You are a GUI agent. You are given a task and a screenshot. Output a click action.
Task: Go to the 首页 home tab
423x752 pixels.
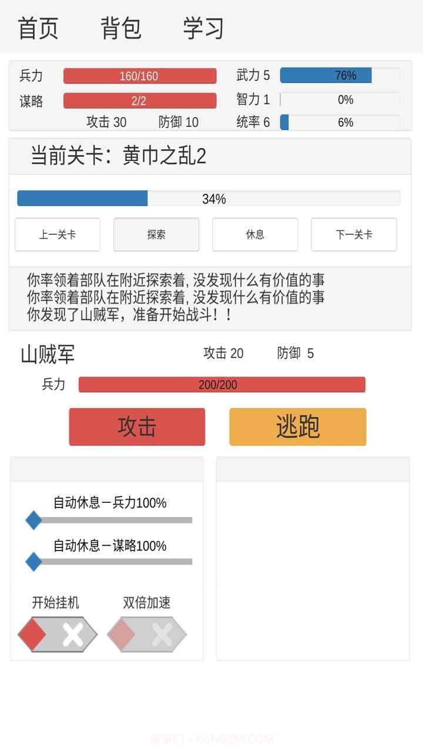click(x=39, y=28)
